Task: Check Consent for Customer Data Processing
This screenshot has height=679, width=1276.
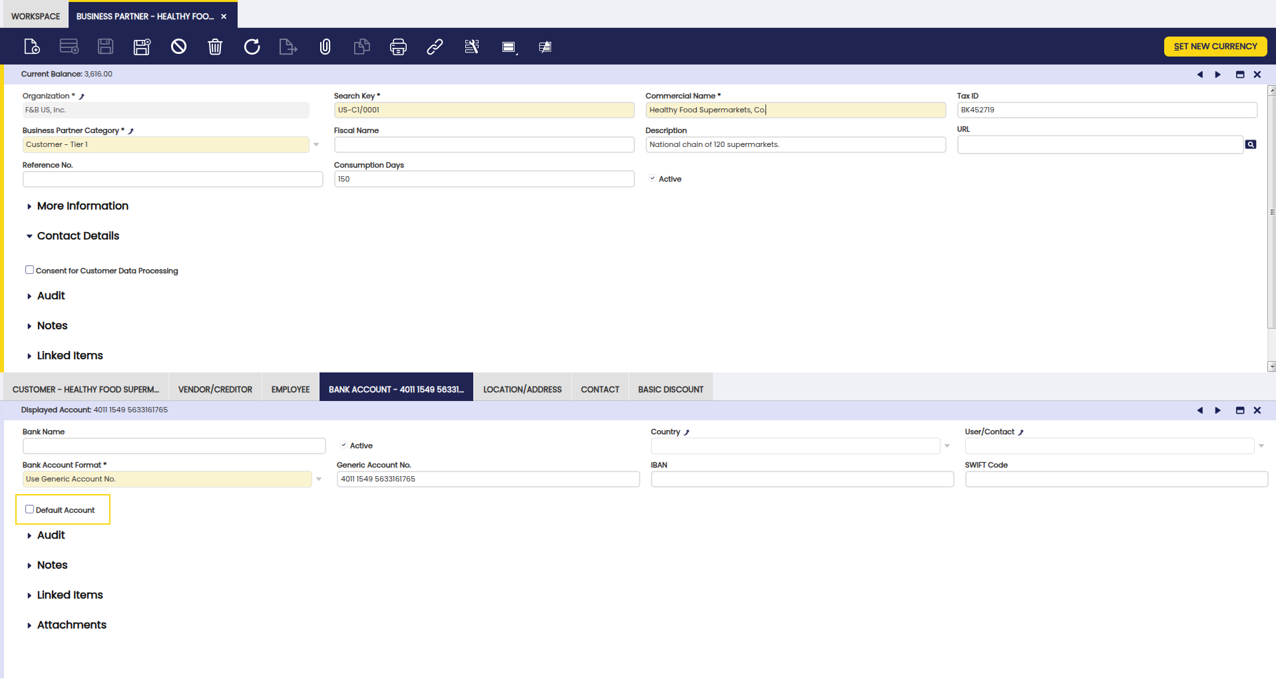Action: point(29,269)
